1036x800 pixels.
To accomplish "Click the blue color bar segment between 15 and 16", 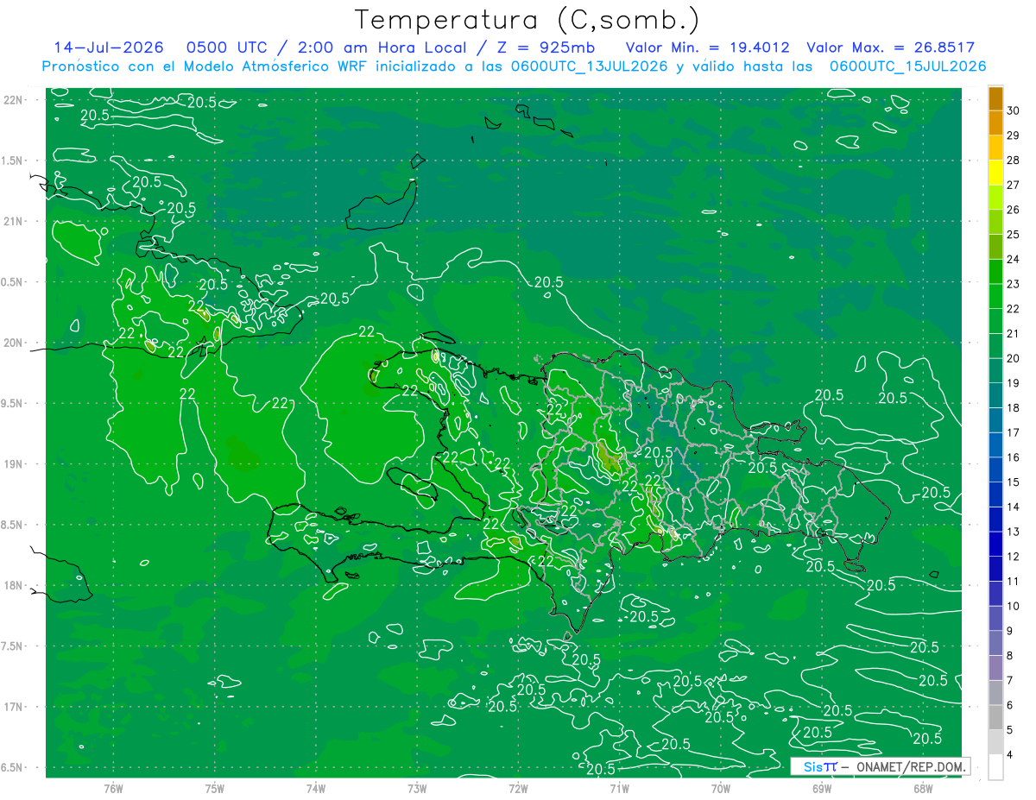I will coord(995,469).
